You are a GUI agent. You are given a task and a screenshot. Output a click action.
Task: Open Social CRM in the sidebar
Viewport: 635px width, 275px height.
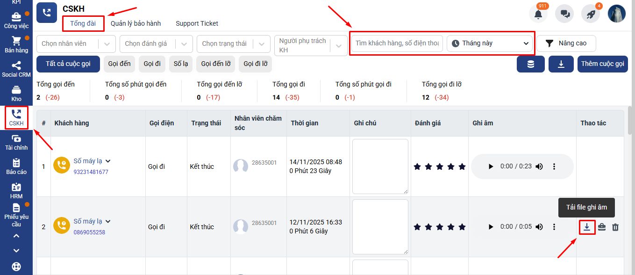(x=16, y=69)
